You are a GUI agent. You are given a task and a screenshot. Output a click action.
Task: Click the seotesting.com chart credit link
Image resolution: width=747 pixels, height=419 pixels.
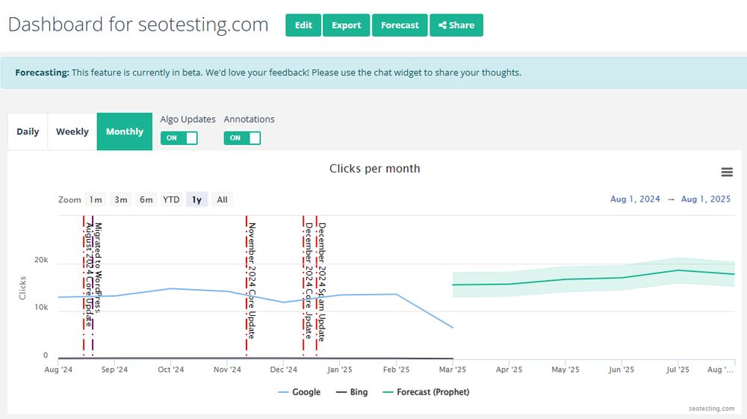711,409
